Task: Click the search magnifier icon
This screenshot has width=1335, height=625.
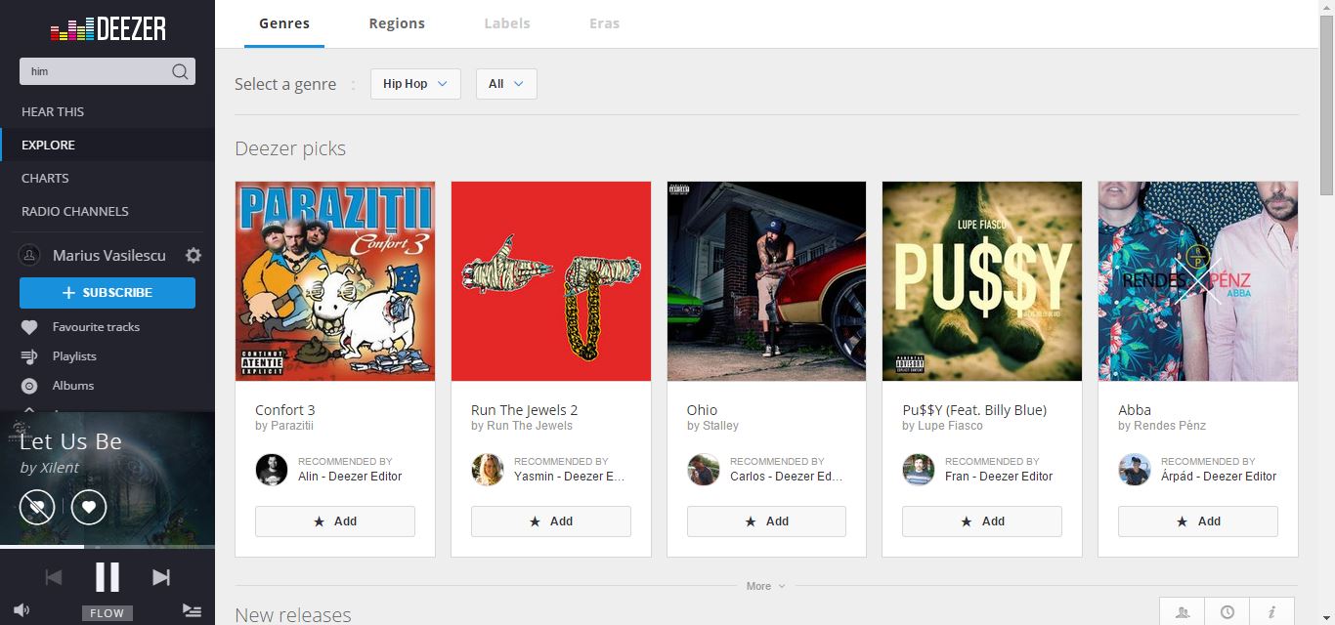Action: (x=180, y=71)
